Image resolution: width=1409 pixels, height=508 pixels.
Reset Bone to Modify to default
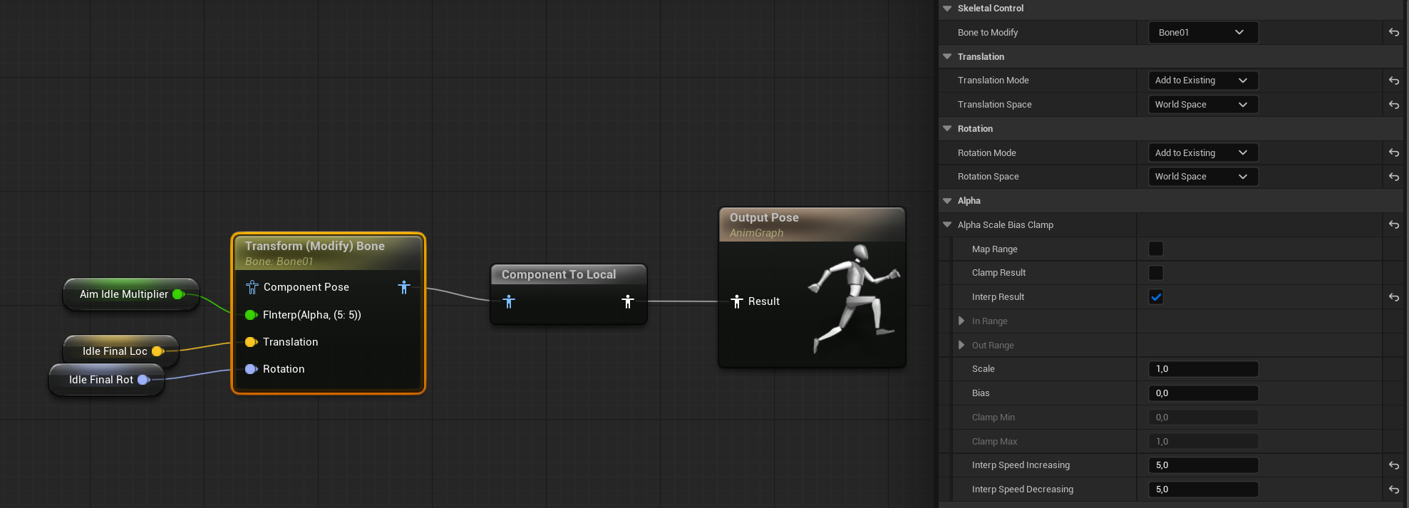(x=1393, y=33)
